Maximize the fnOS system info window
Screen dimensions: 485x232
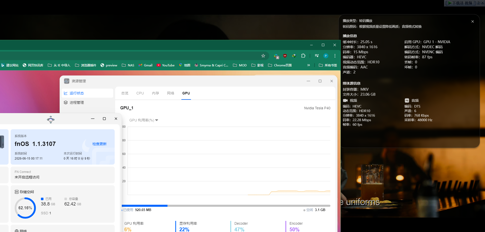(x=104, y=119)
